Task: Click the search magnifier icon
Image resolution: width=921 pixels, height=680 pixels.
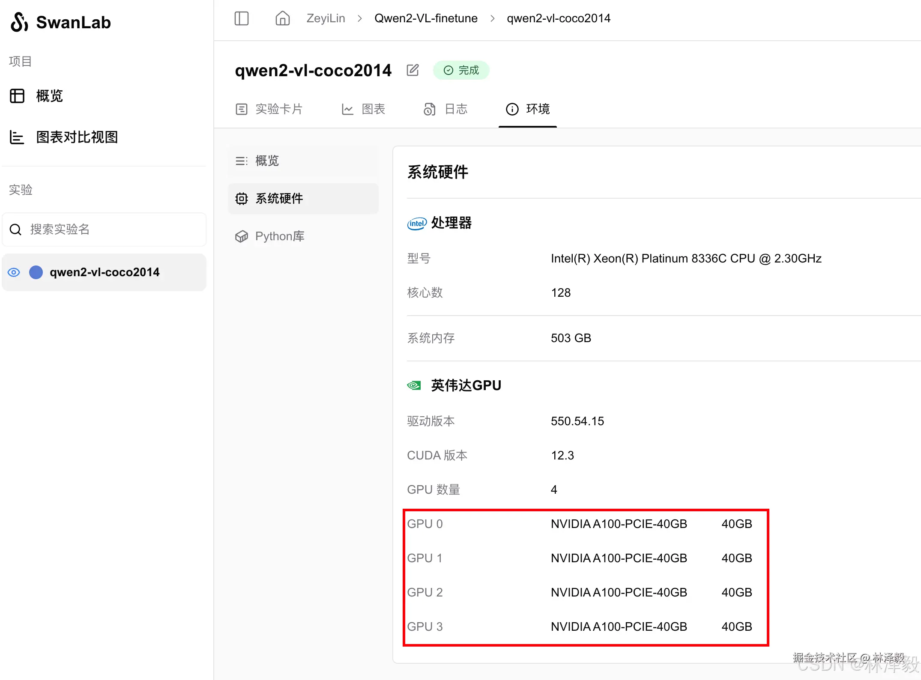Action: [16, 230]
